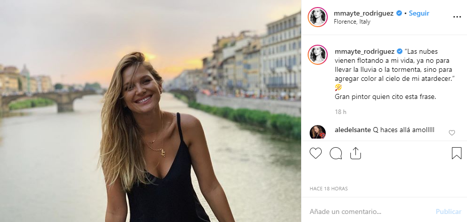Screen dimensions: 467x222
Task: Focus the Añade un comentario field
Action: point(367,211)
